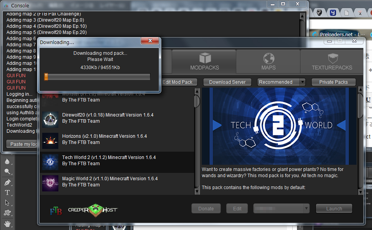Select the Pen tool in Photoshop toolbar

(7, 183)
